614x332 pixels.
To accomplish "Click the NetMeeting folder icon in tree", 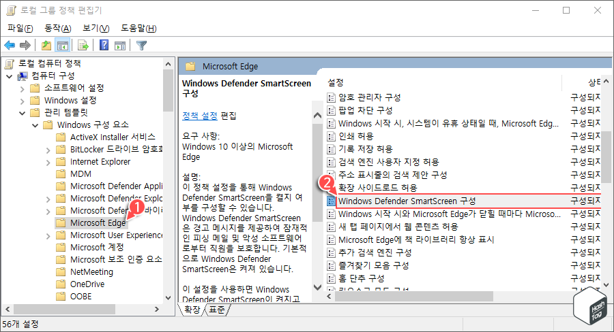I will 61,272.
